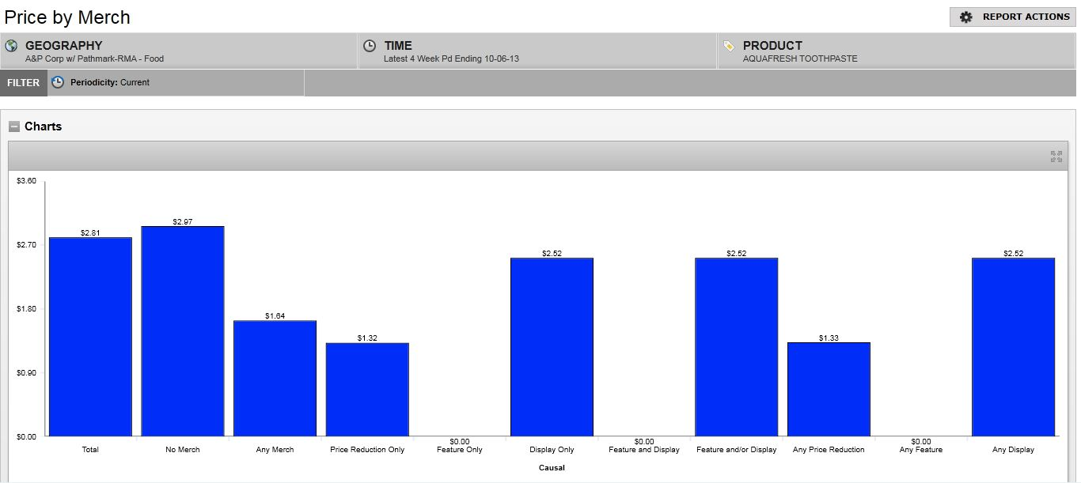The width and height of the screenshot is (1081, 483).
Task: Click the Any Merch $1.64 bar
Action: (x=275, y=378)
